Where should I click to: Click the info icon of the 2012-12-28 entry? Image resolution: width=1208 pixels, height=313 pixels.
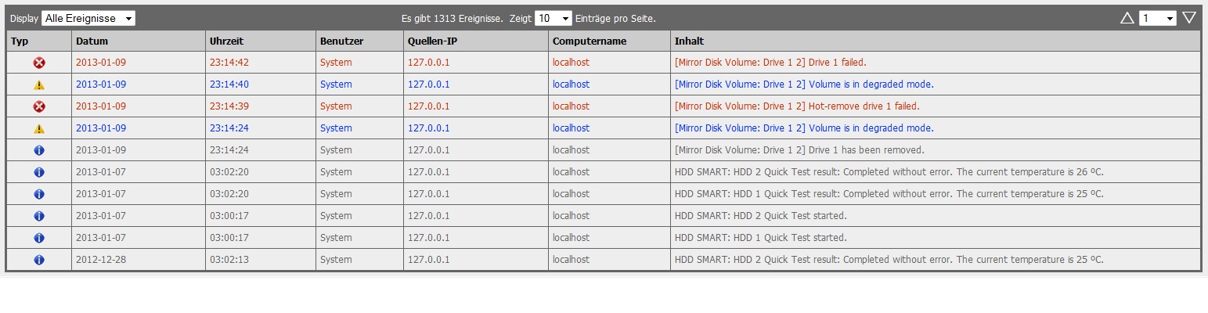(39, 260)
